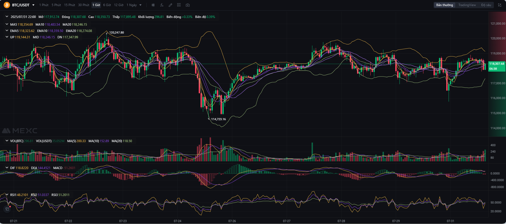The image size is (506, 224).
Task: Open the candlestick chart type icon
Action: tap(153, 5)
